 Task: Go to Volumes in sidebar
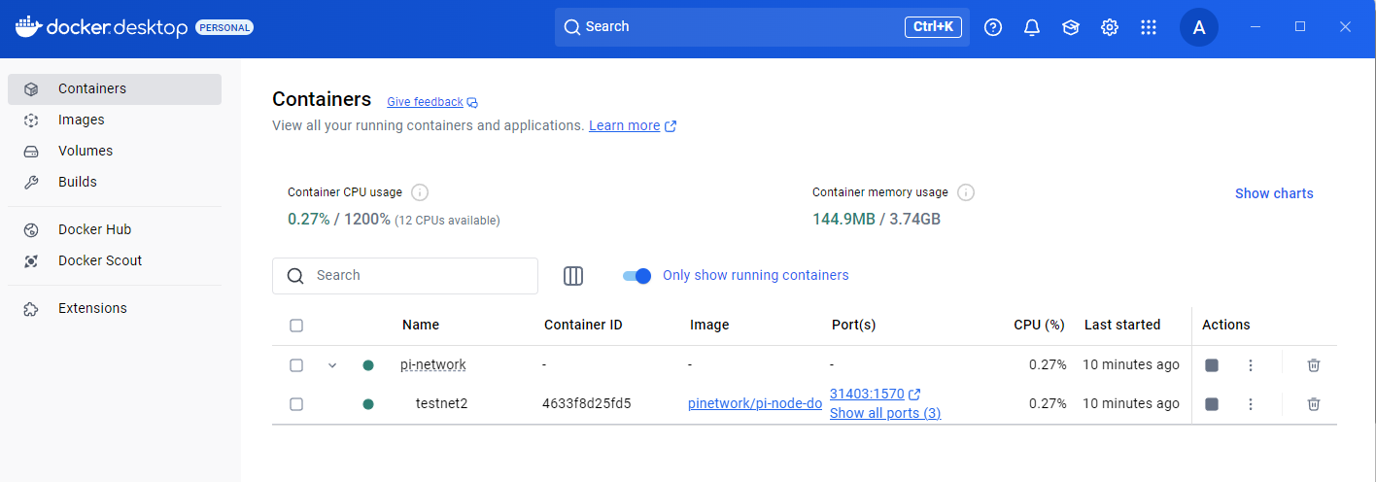pyautogui.click(x=115, y=151)
